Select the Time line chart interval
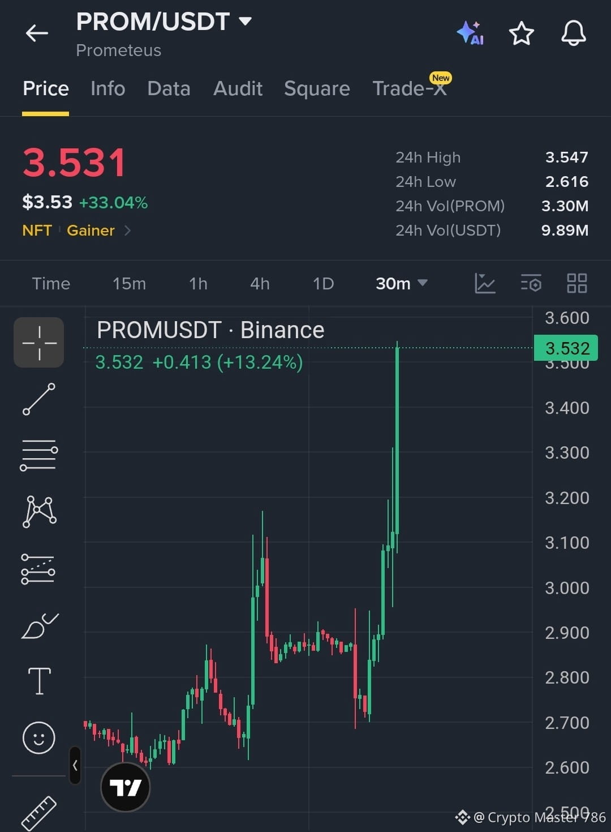The image size is (611, 832). point(51,283)
